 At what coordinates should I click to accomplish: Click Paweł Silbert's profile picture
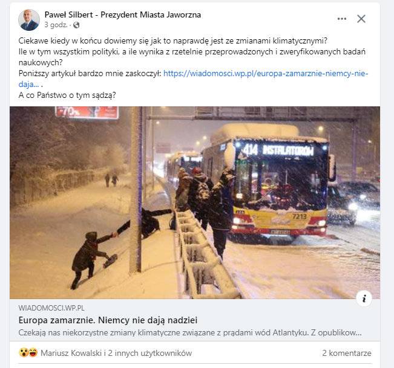[29, 20]
